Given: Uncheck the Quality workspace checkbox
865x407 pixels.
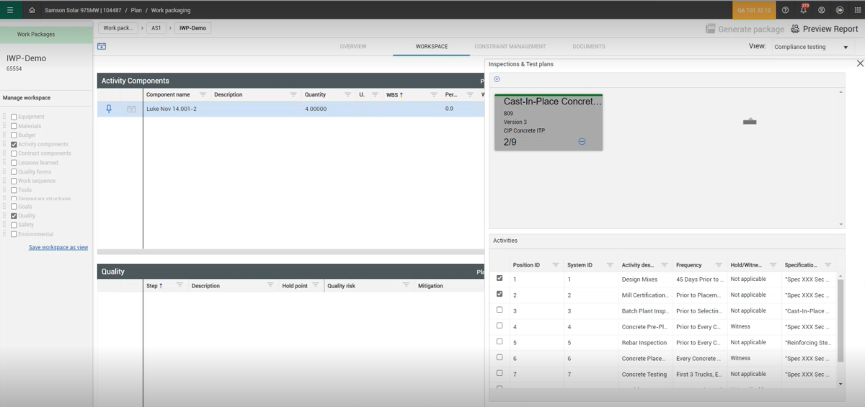Looking at the screenshot, I should point(14,215).
